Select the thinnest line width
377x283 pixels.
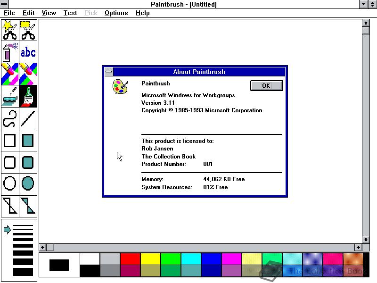coord(23,226)
